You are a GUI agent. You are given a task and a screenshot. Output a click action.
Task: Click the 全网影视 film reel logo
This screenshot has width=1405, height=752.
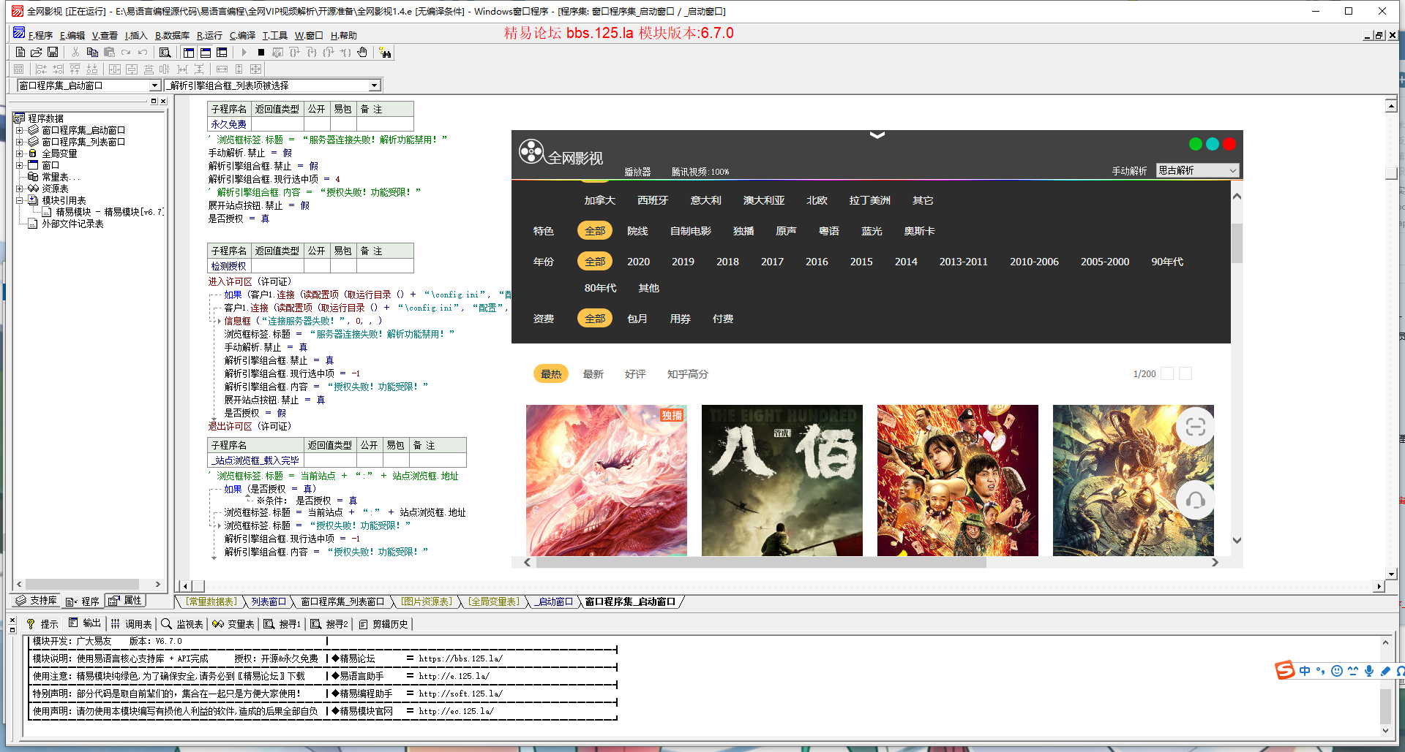pos(531,152)
